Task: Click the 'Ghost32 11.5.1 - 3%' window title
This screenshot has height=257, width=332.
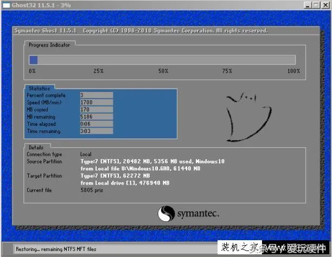Action: [41, 5]
